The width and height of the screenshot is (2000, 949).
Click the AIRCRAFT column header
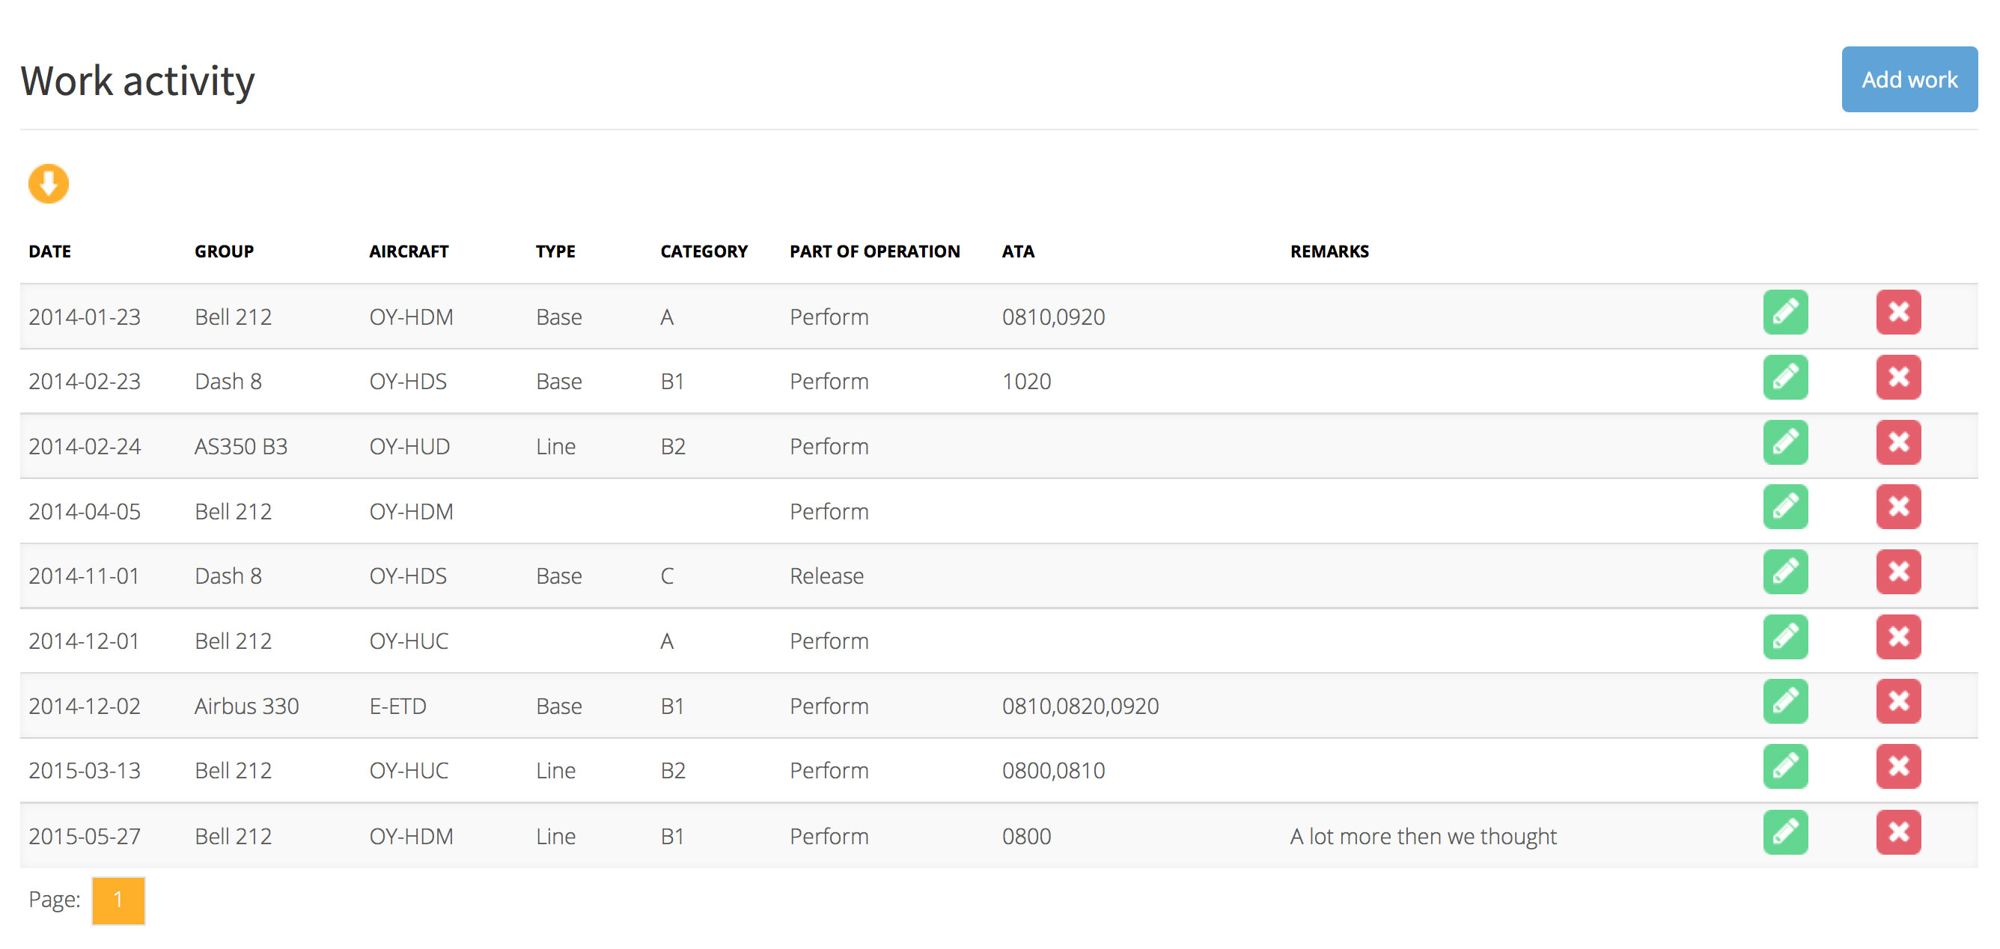click(x=409, y=251)
